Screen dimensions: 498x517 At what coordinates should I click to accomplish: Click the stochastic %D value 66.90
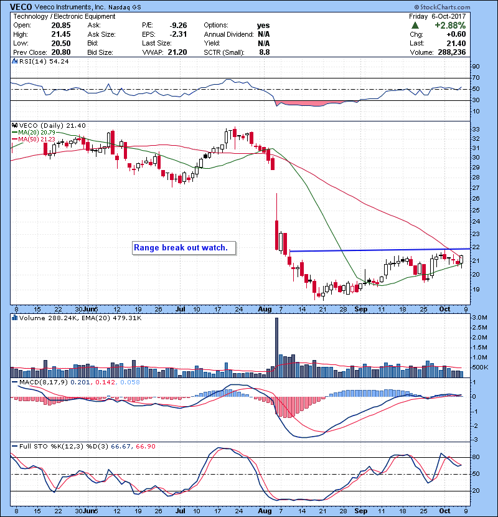[145, 447]
